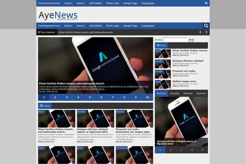Open Latest article Quisque ultricies volutpat sapien
The height and width of the screenshot is (164, 246).
[x=92, y=130]
